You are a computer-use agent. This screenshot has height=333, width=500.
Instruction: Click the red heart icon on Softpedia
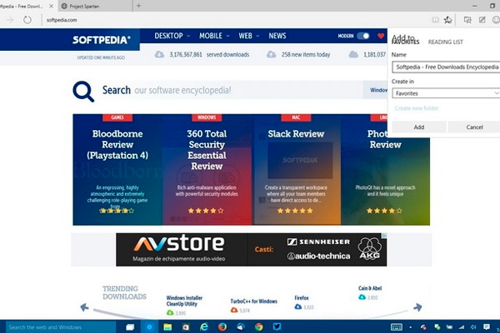point(381,37)
